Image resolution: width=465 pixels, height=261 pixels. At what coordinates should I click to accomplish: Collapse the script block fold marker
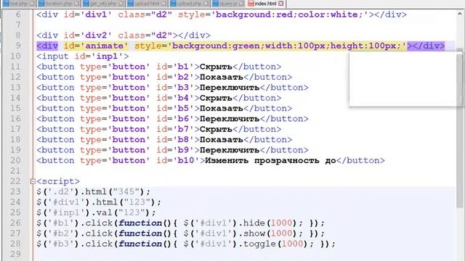click(x=33, y=181)
